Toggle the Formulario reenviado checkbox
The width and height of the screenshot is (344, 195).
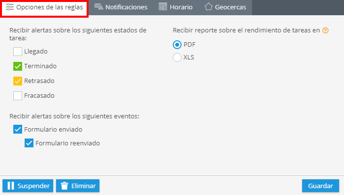click(x=29, y=143)
